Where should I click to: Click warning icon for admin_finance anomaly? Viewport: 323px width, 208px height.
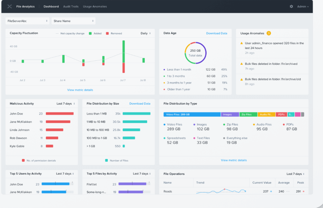[x=242, y=43]
